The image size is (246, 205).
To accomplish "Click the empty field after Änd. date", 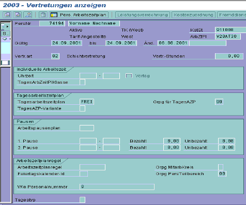I will [208, 43].
